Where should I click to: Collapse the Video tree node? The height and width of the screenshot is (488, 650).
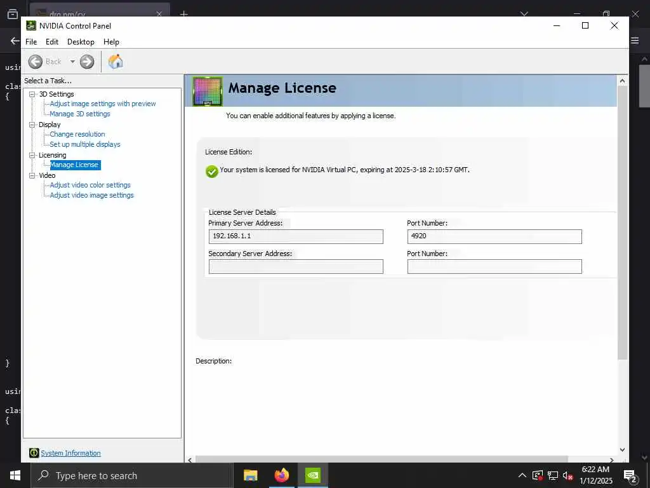click(x=32, y=175)
